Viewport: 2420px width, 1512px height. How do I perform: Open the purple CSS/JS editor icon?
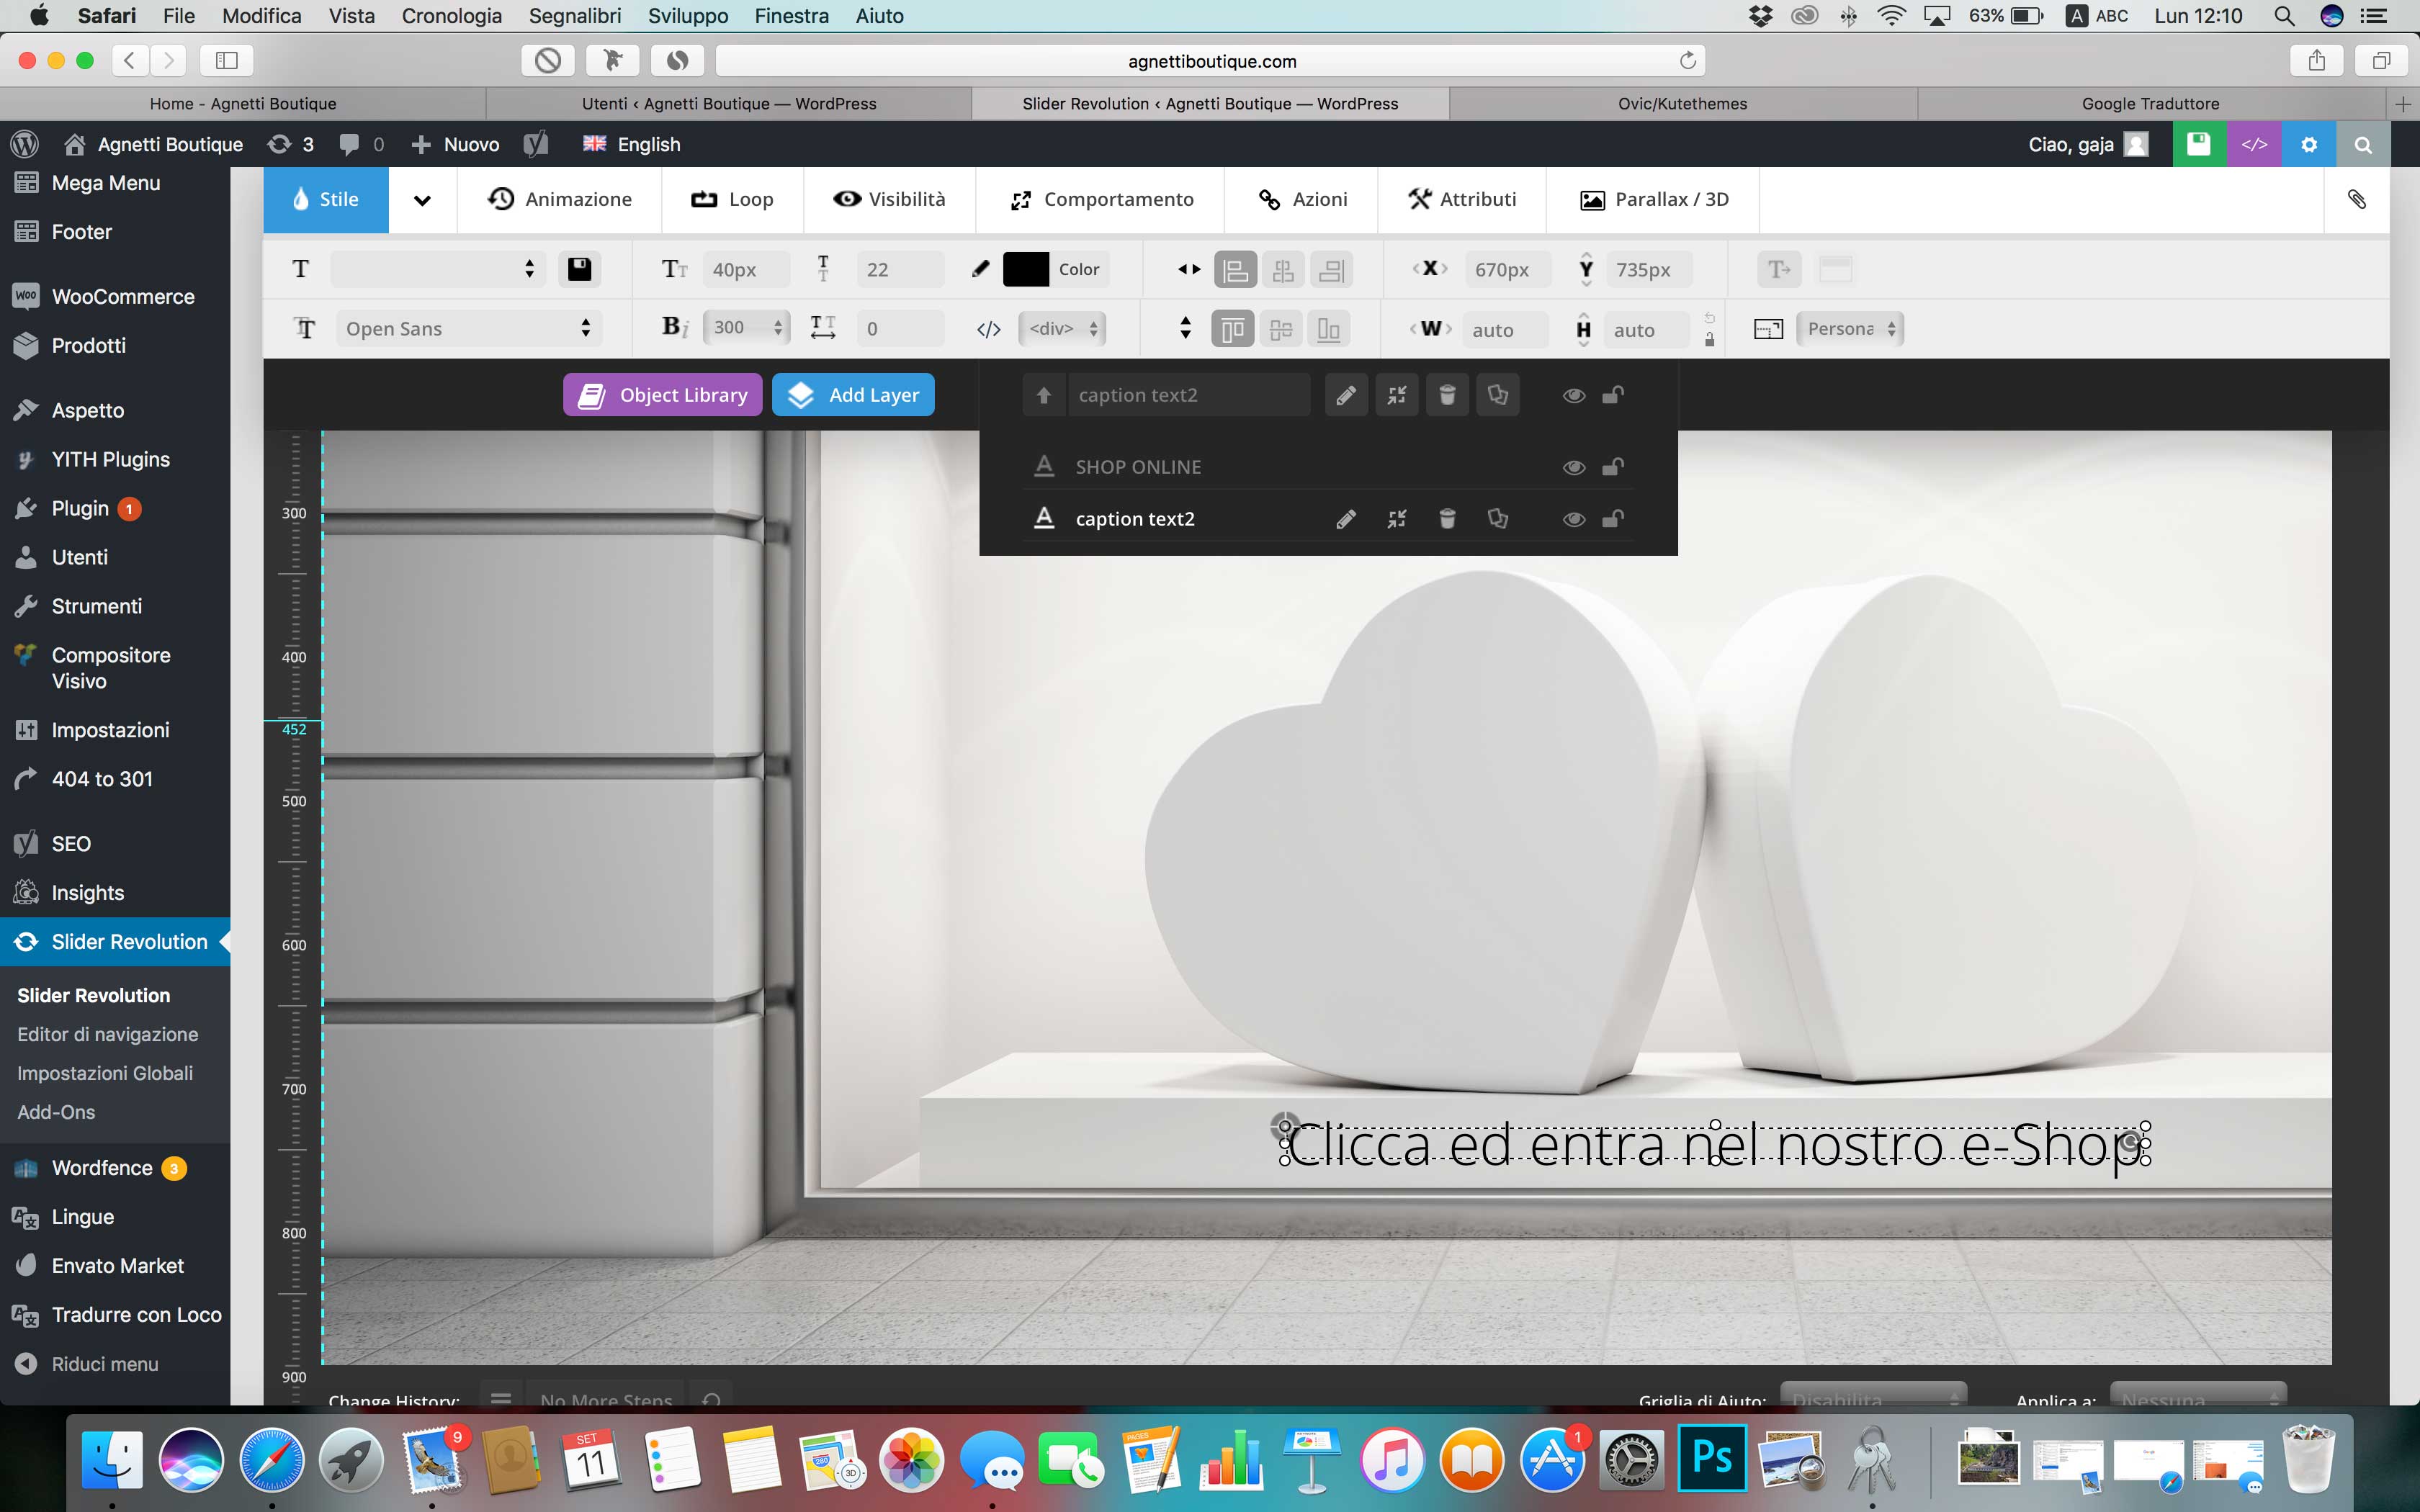(x=2254, y=144)
